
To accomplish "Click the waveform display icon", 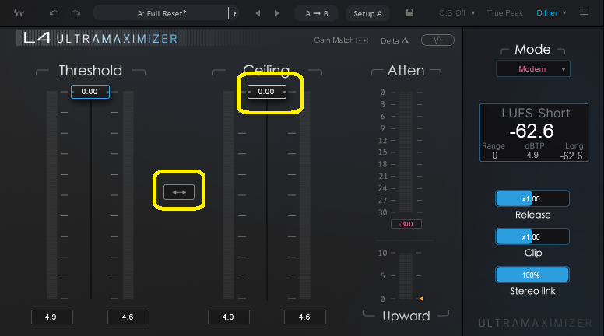I will [437, 40].
